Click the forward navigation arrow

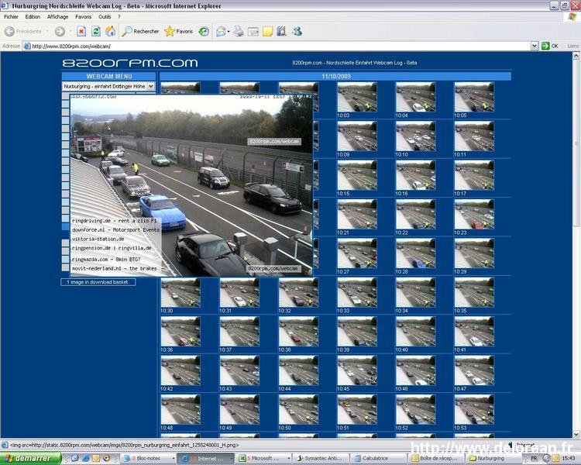(x=60, y=32)
